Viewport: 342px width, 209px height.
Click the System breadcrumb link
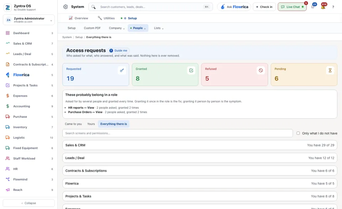[67, 37]
